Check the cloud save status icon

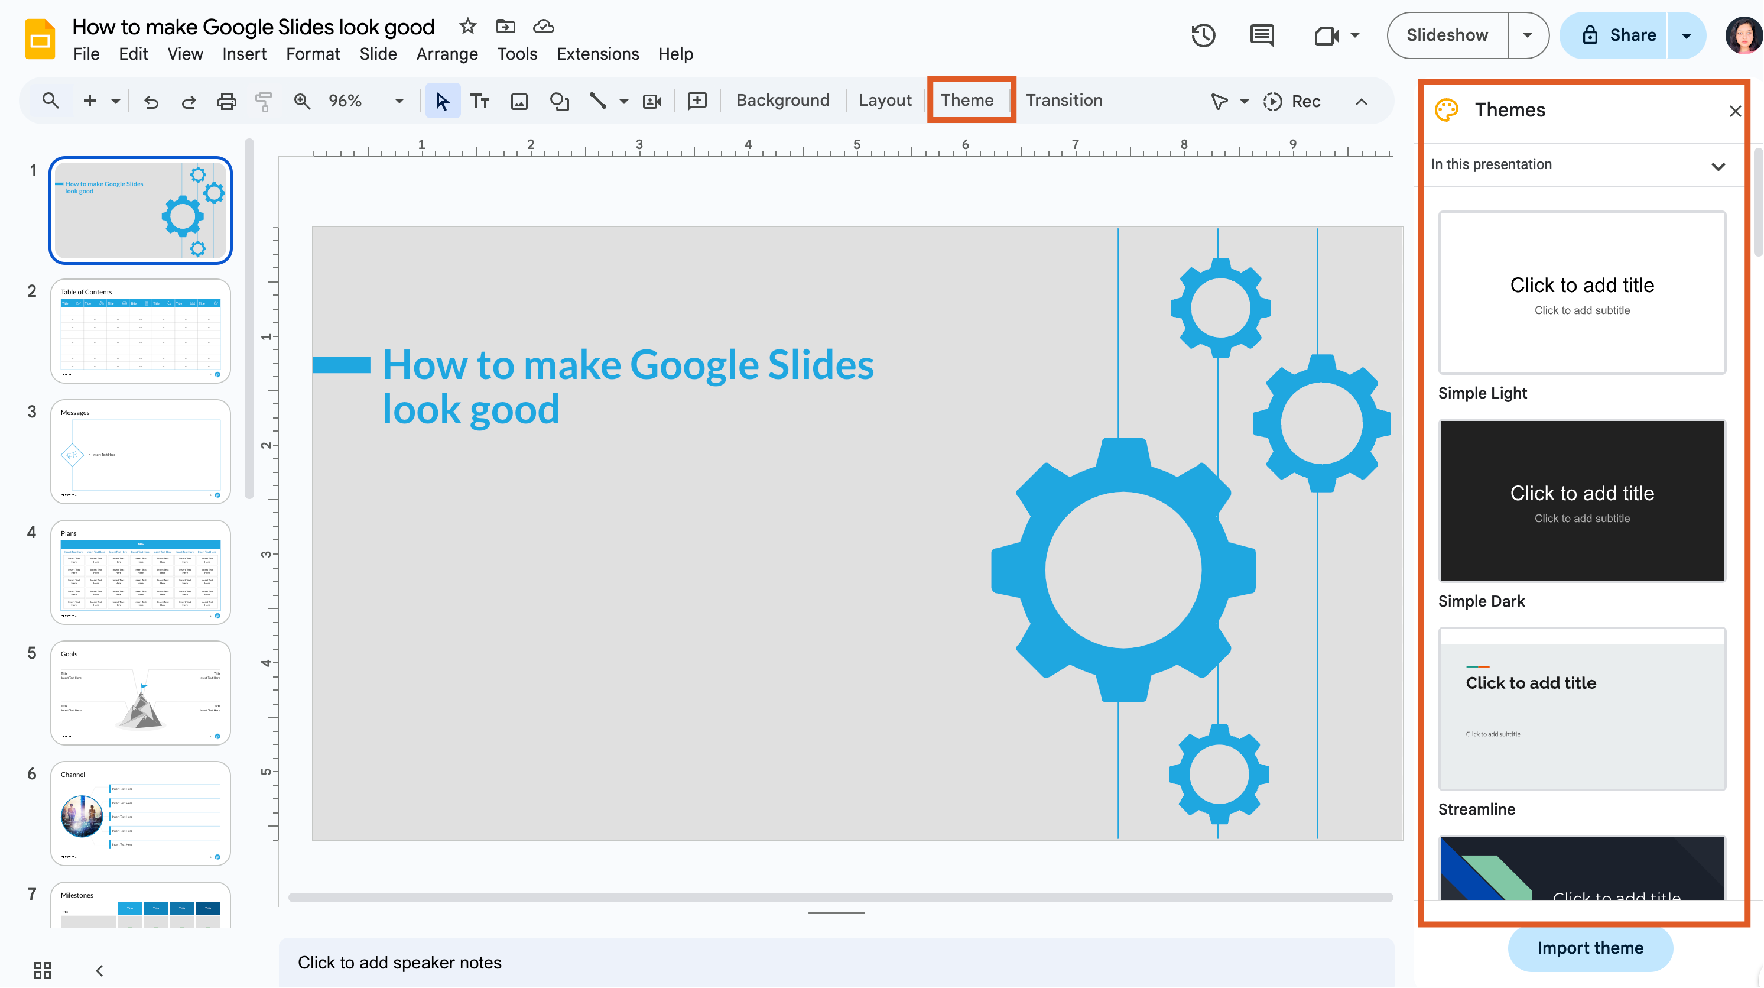click(544, 26)
